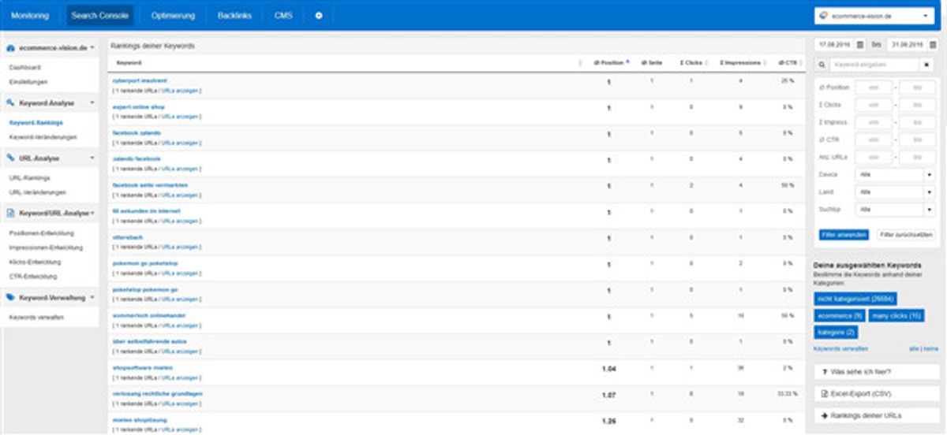Click the Σ Clicks 'bis' filter field
Viewport: 947px width, 435px height.
(x=917, y=105)
